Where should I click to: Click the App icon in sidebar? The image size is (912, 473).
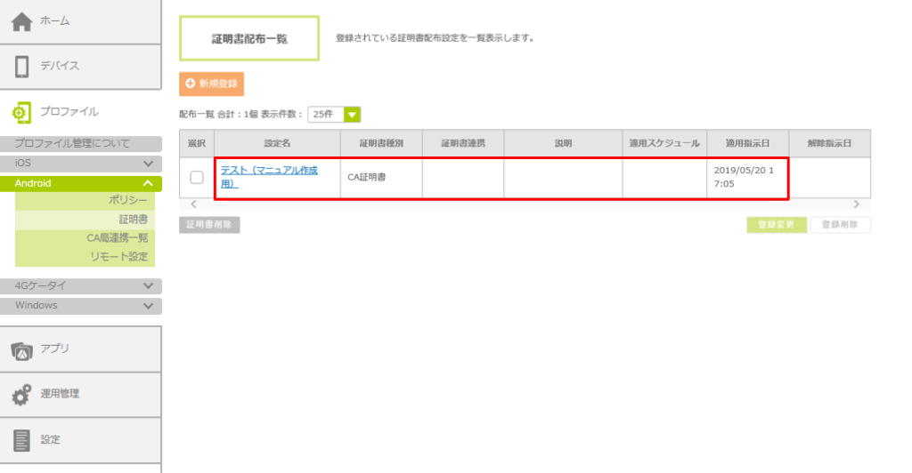(x=22, y=350)
